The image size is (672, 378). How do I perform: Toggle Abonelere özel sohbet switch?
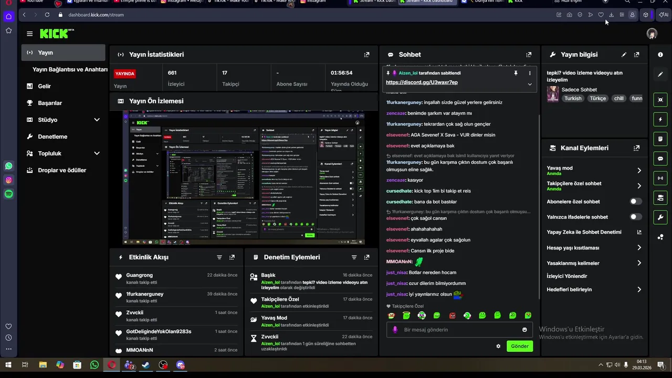click(635, 202)
